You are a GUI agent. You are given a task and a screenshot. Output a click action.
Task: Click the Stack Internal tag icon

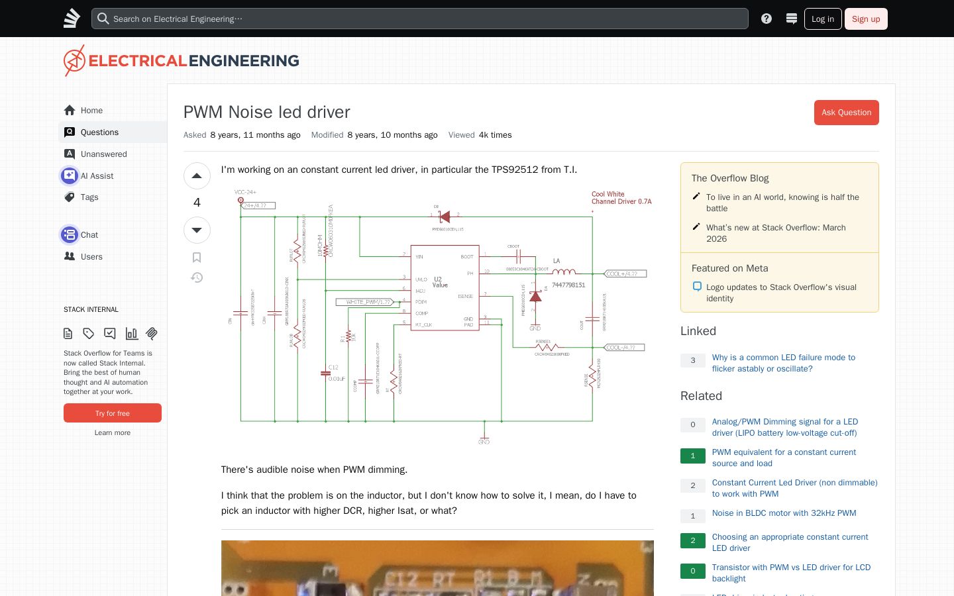[x=89, y=334]
